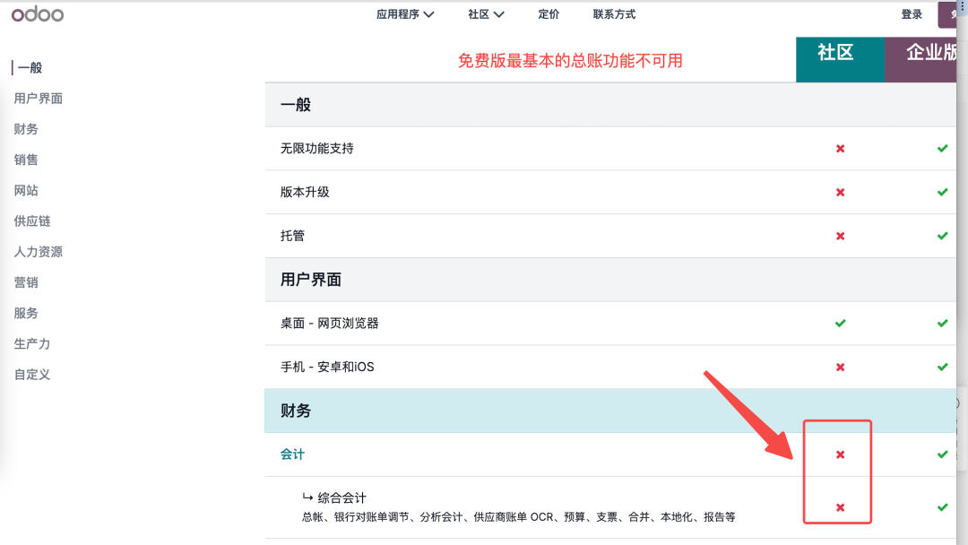Click the red cross in 托管 row
Screen dimensions: 968x545
pyautogui.click(x=840, y=237)
